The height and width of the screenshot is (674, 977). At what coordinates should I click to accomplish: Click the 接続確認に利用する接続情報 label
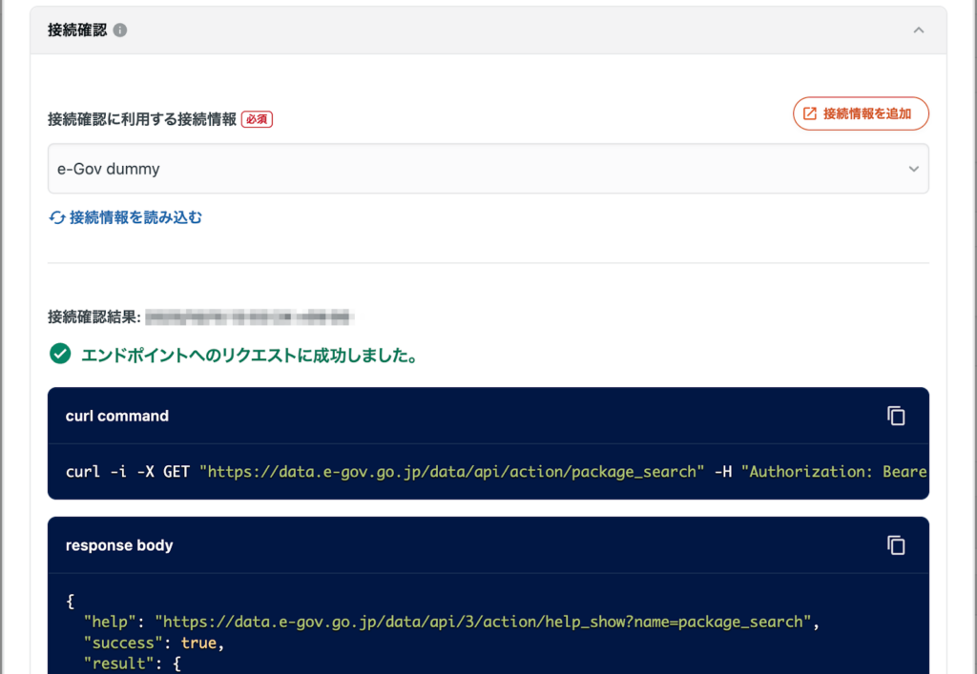click(142, 119)
